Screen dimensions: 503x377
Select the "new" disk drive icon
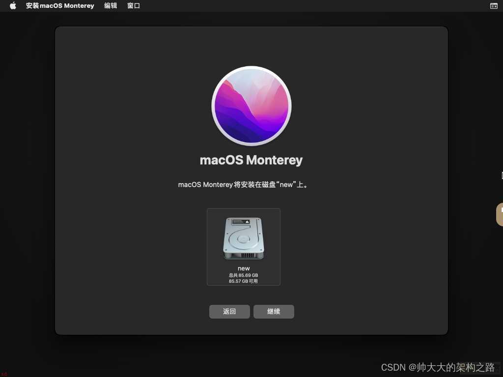(244, 238)
